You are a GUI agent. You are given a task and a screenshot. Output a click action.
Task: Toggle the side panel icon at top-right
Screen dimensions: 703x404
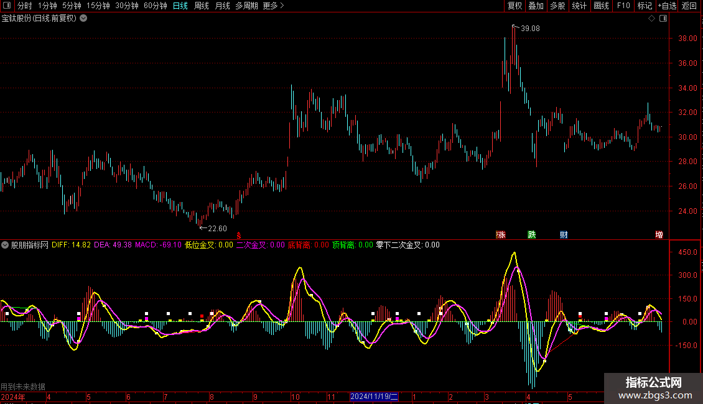click(663, 19)
